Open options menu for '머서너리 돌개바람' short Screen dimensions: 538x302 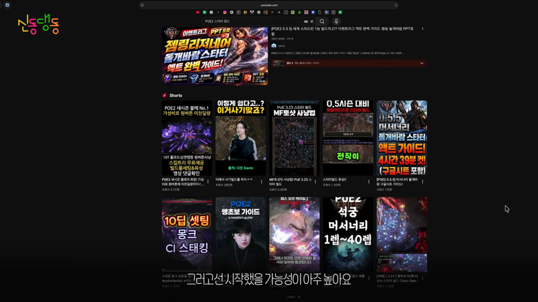(422, 181)
